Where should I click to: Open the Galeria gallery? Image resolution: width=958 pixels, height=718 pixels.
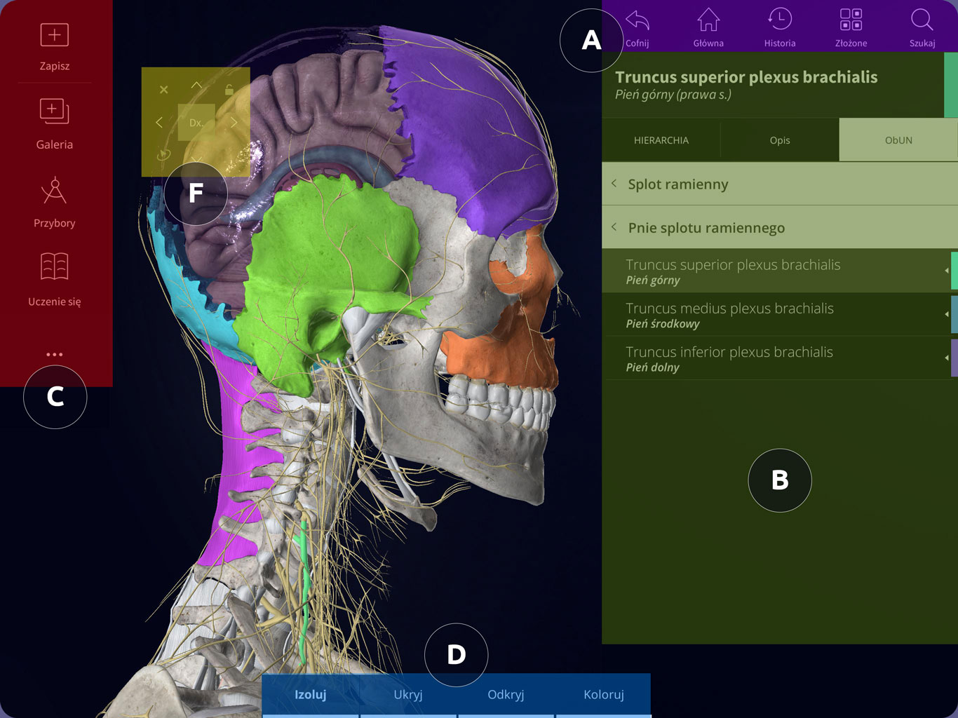pyautogui.click(x=54, y=111)
